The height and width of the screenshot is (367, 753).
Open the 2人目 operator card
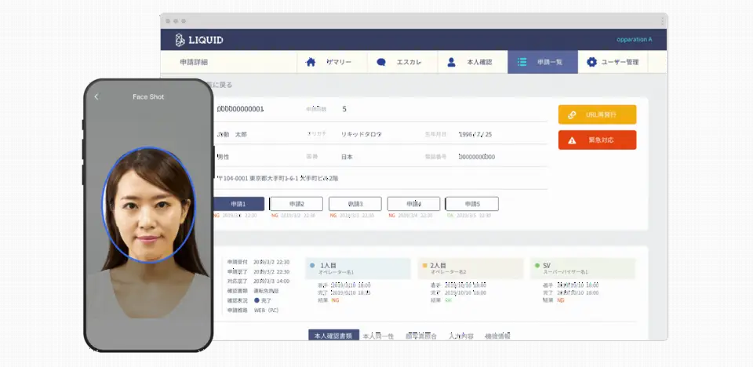point(471,268)
